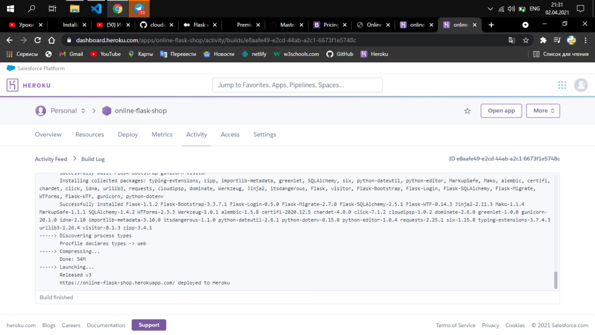The image size is (595, 335).
Task: Close the active Heroku online tab
Action: pos(475,25)
